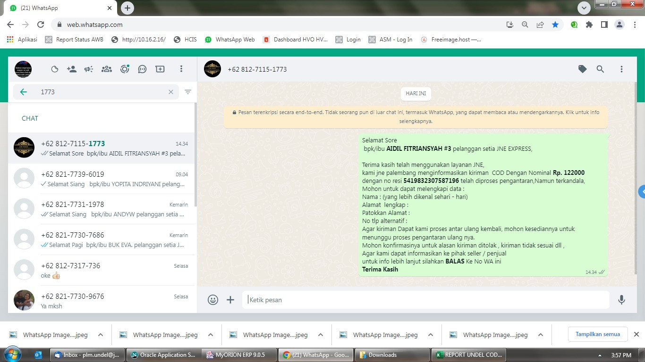The image size is (645, 362).
Task: Click the contact avatar in the conversation header
Action: pyautogui.click(x=212, y=69)
